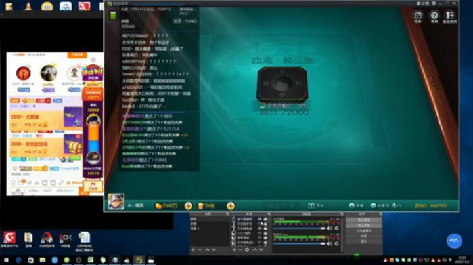Open source properties gear in OBS
Screen dimensions: 473x265
[x=247, y=250]
